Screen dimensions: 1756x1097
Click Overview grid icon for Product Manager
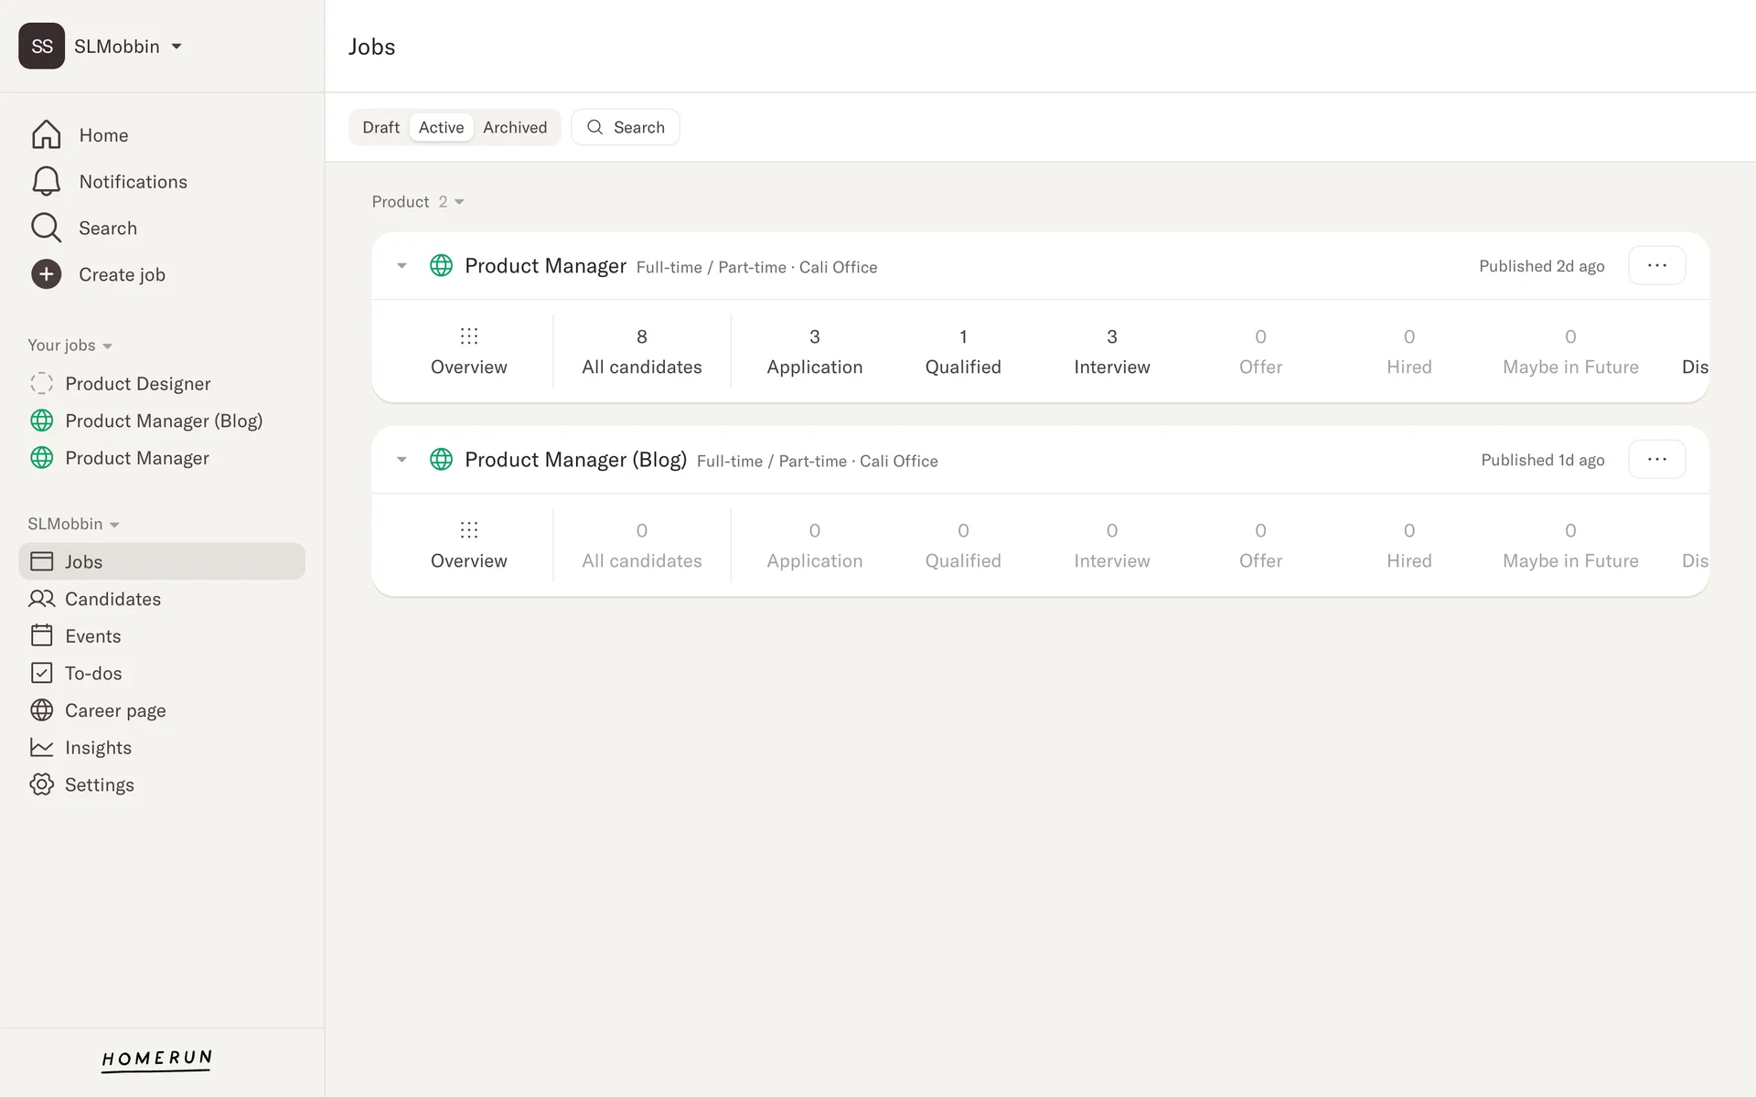(x=468, y=336)
